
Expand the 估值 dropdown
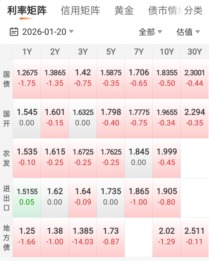pos(188,32)
